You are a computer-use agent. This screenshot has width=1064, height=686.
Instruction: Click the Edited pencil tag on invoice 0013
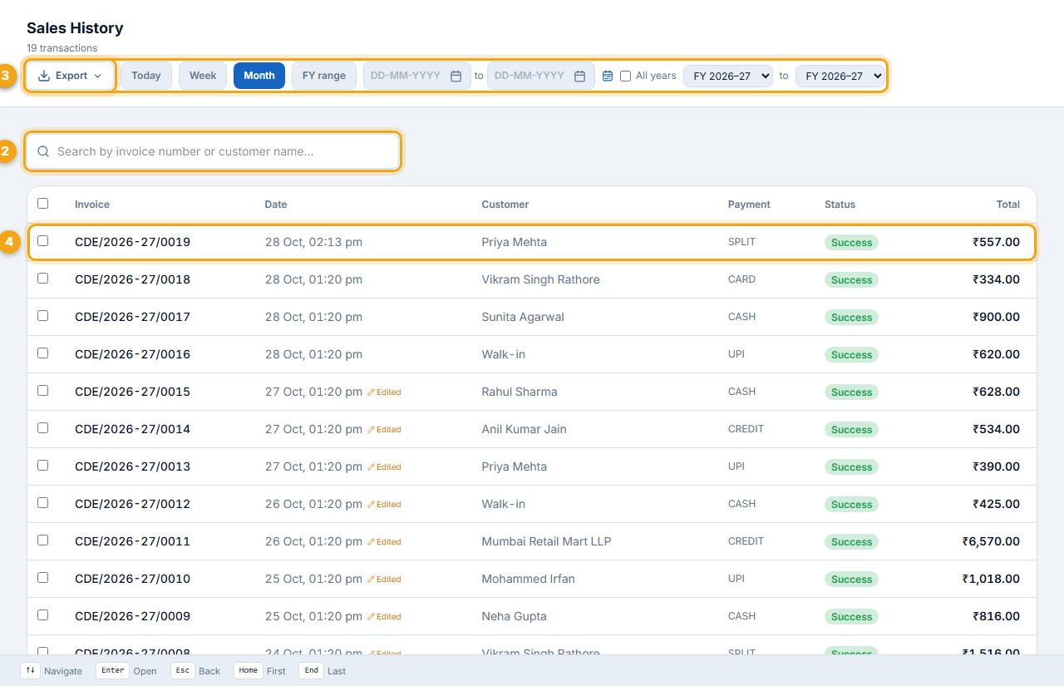pyautogui.click(x=384, y=467)
